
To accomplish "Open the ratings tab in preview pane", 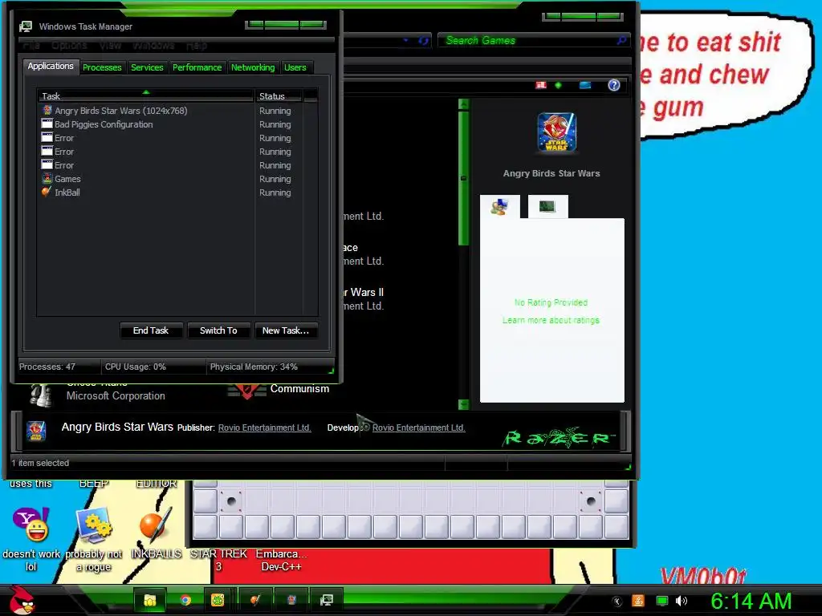I will pyautogui.click(x=500, y=206).
